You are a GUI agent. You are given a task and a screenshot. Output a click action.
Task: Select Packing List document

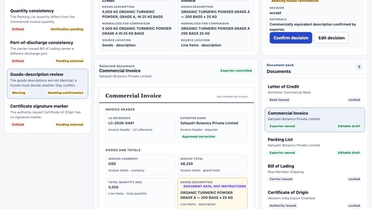tap(315, 146)
